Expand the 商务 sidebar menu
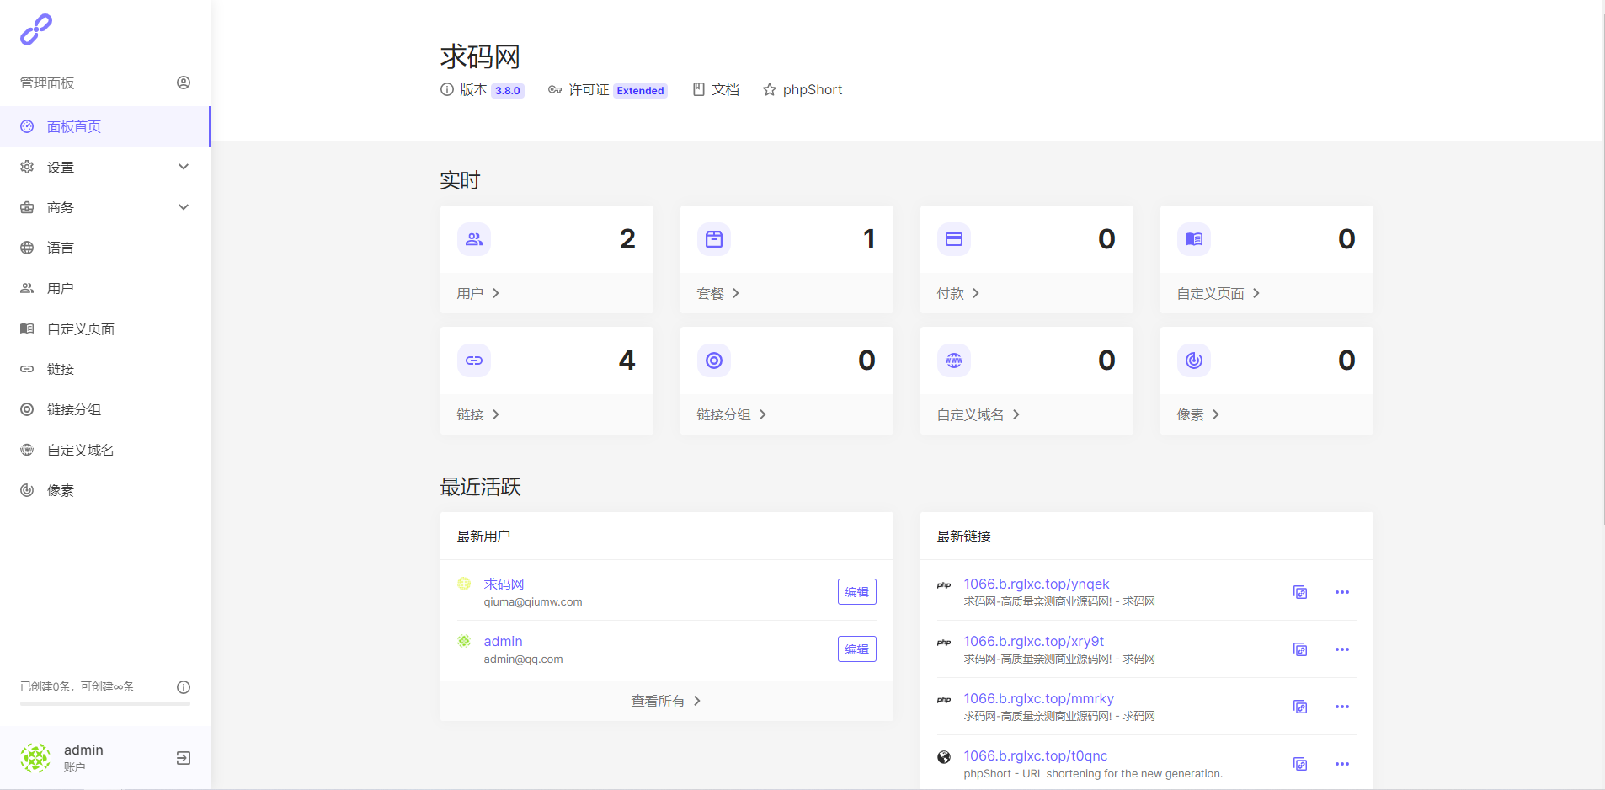Screen dimensions: 1605x790 point(104,207)
